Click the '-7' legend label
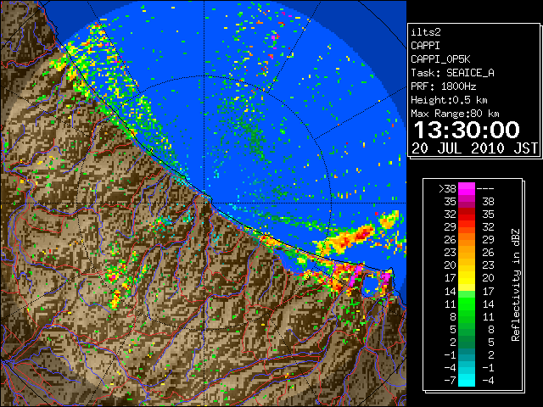Viewport: 543px width, 407px height. [450, 381]
